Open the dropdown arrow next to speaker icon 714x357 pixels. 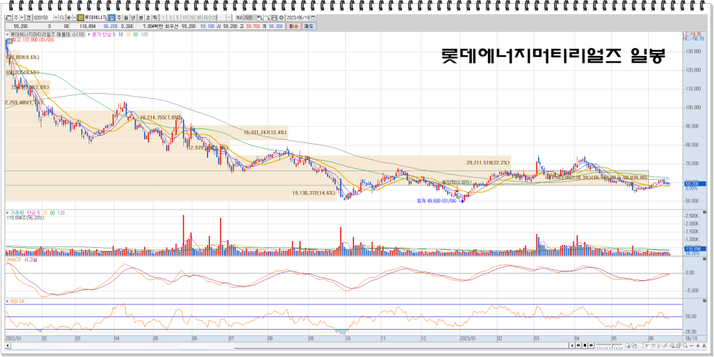pos(74,17)
